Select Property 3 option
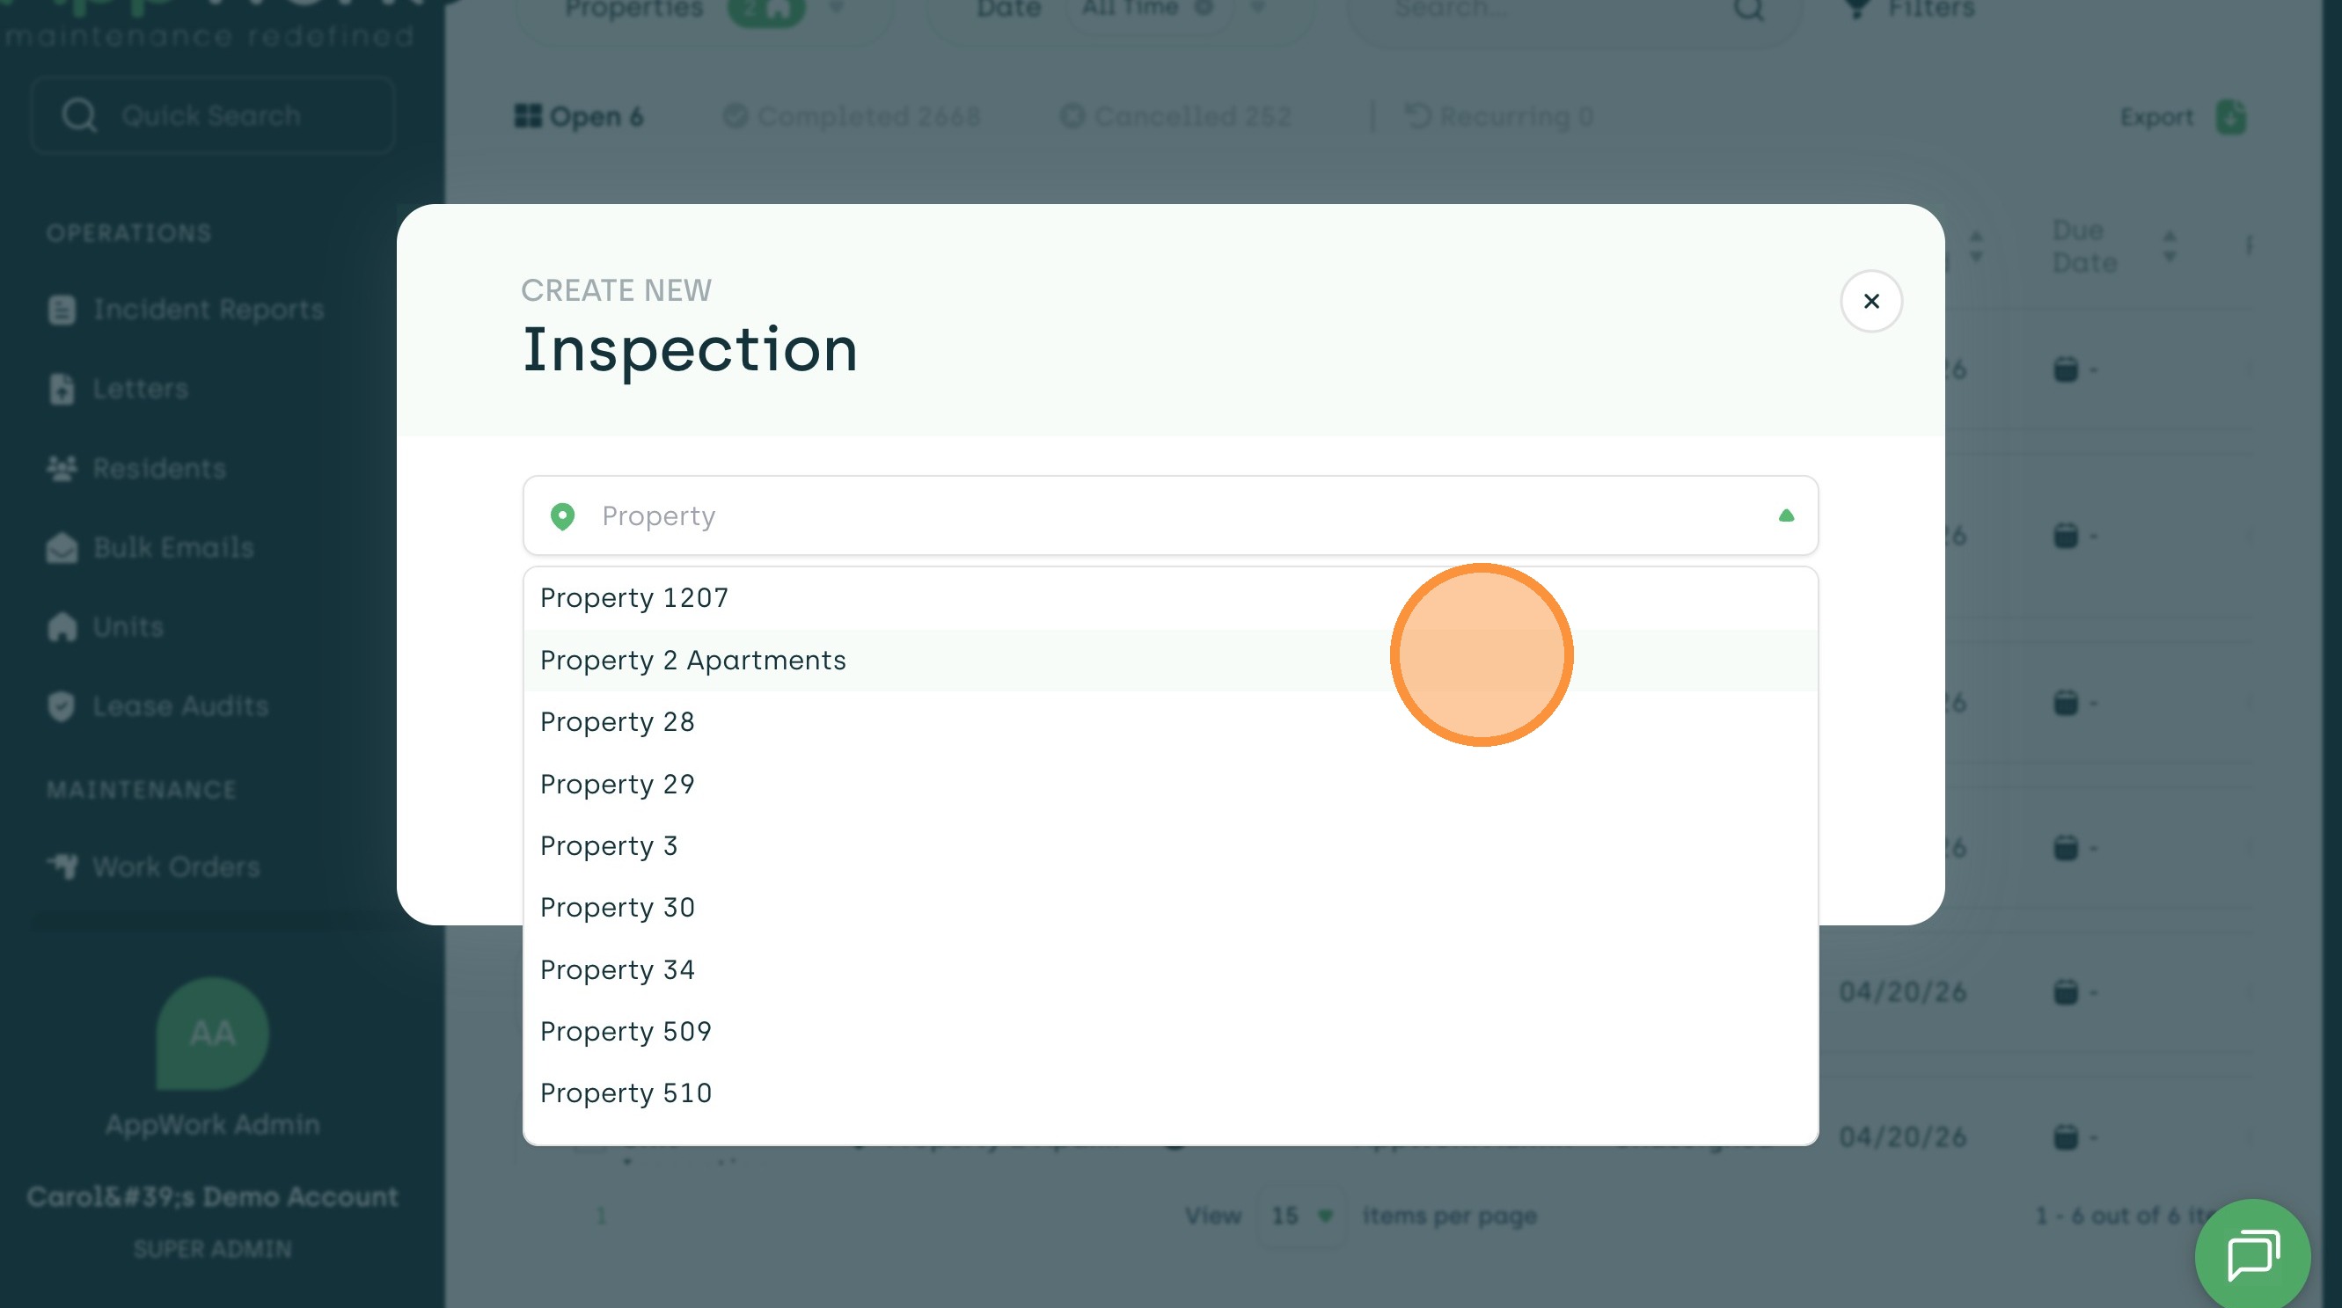This screenshot has width=2342, height=1308. (608, 845)
